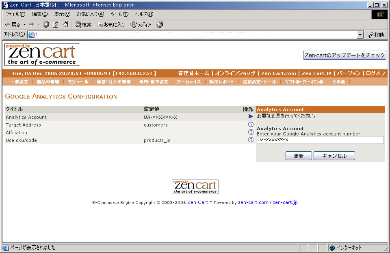390x253 pixels.
Task: Expand the address bar dropdown arrow
Action: (360, 35)
